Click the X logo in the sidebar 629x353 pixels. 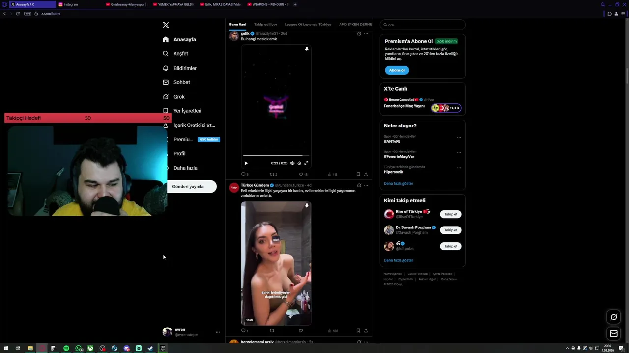point(166,25)
